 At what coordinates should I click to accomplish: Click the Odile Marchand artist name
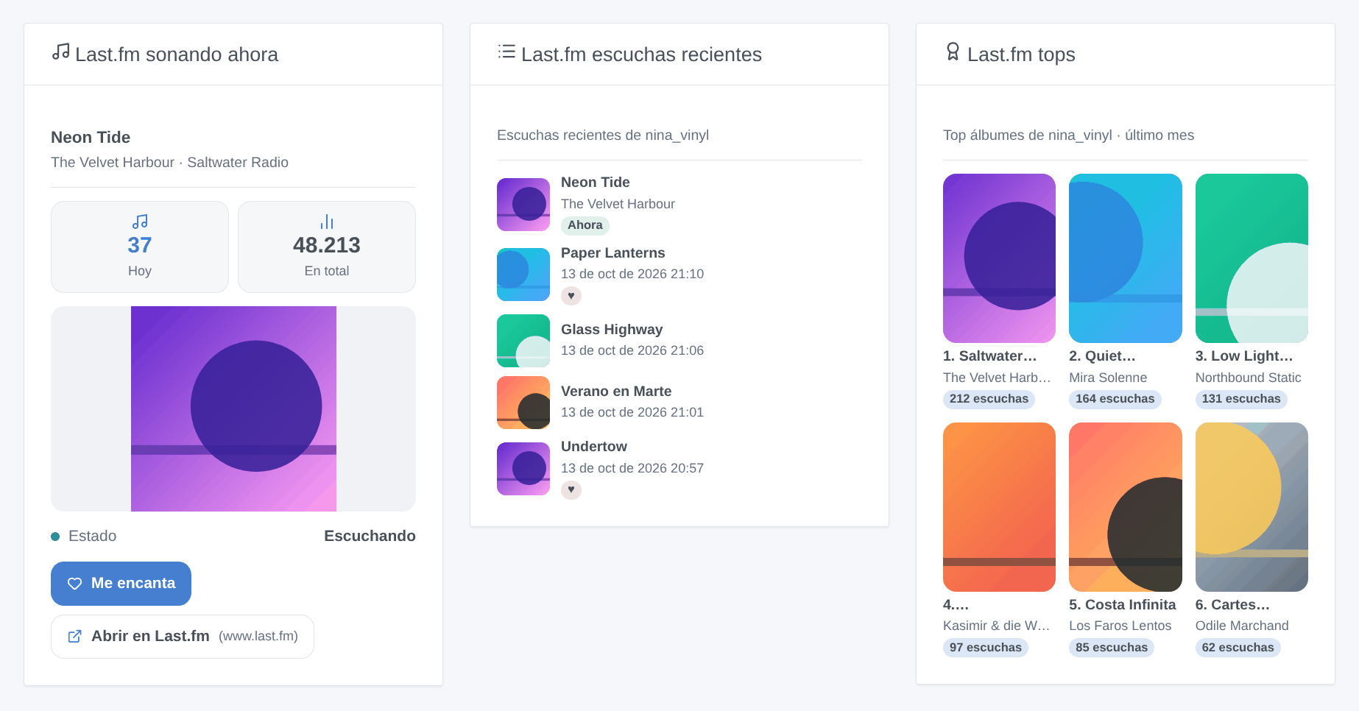click(x=1242, y=626)
